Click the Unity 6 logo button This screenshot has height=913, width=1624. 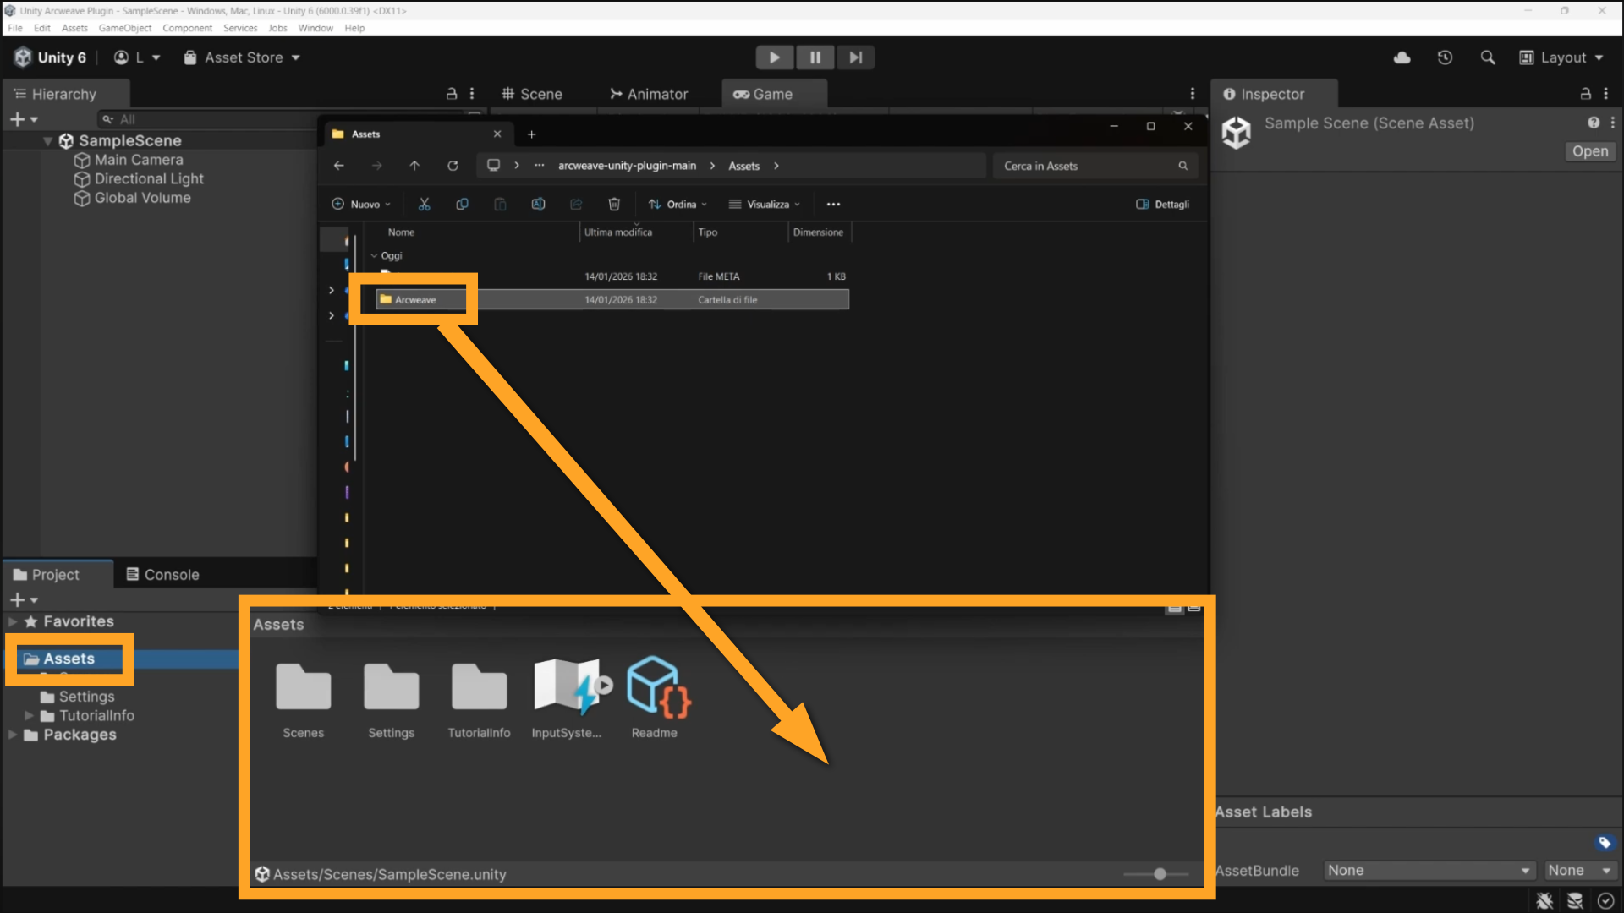click(50, 57)
